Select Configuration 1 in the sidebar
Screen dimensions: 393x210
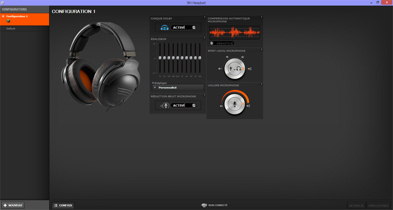tap(24, 19)
